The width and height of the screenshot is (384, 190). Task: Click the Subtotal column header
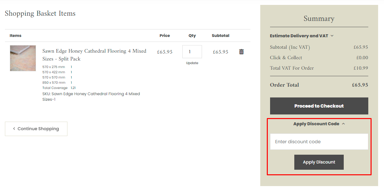pos(220,36)
